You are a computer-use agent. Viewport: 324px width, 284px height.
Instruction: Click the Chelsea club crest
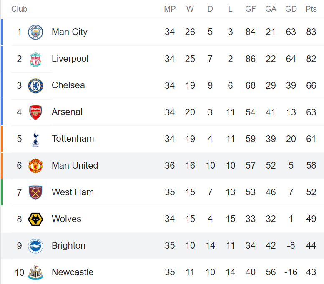35,86
